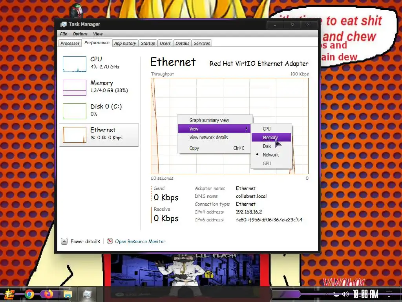Select the Network radio option in submenu
The width and height of the screenshot is (402, 302).
coord(271,155)
